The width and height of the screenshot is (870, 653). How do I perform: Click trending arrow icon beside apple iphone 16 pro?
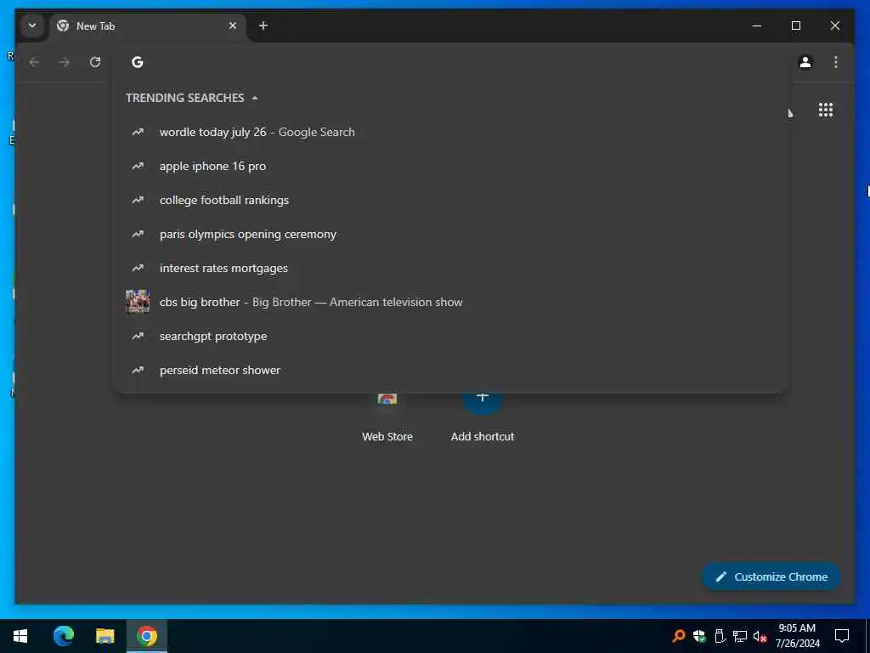point(138,166)
